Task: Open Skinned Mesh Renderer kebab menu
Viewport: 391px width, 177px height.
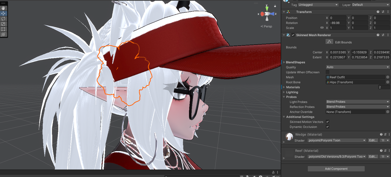Action: tap(388, 35)
